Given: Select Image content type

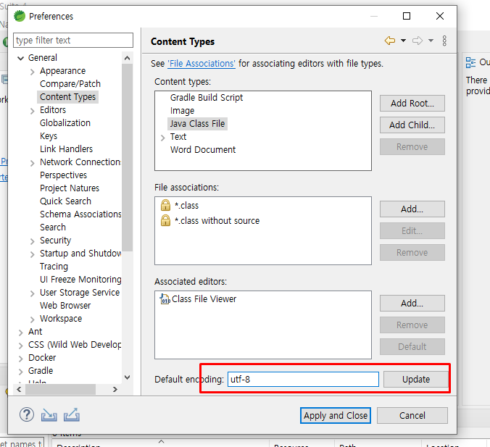Looking at the screenshot, I should coord(182,111).
